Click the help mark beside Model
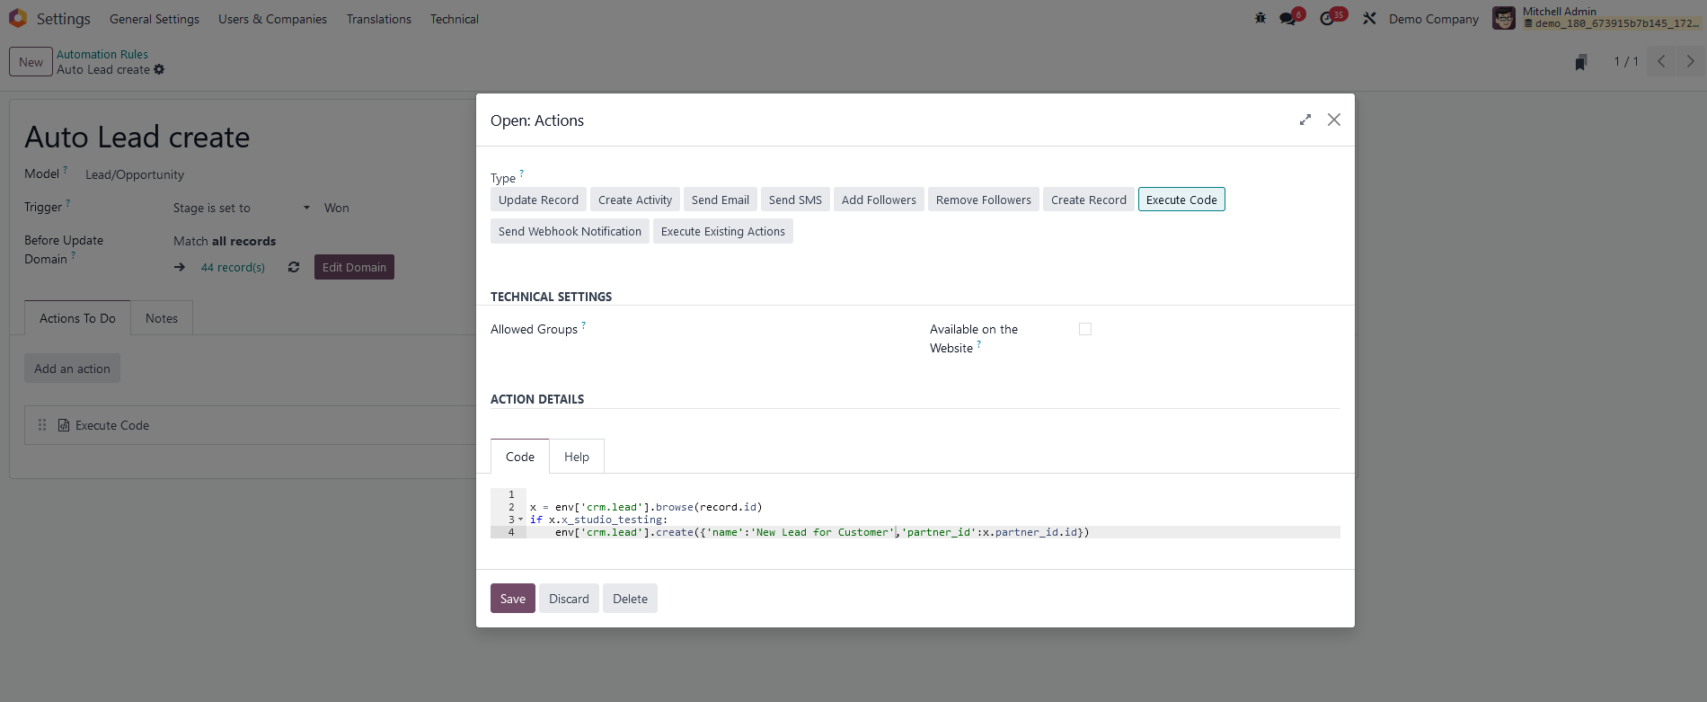Image resolution: width=1707 pixels, height=702 pixels. (x=65, y=169)
